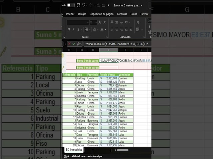Click in the formula bar text
The height and width of the screenshot is (159, 213).
(117, 44)
